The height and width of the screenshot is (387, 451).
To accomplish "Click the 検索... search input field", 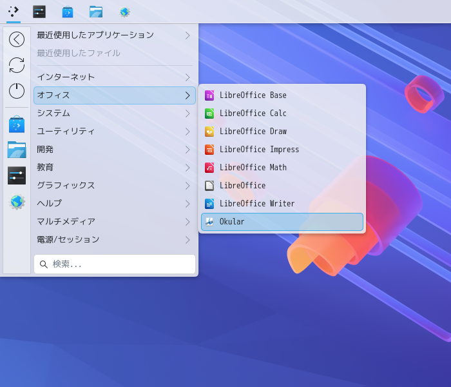I will click(115, 264).
